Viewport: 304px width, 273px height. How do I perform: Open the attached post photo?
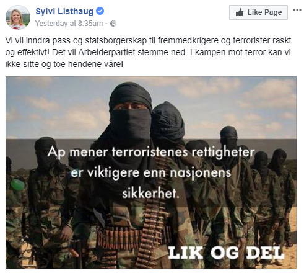coord(151,172)
